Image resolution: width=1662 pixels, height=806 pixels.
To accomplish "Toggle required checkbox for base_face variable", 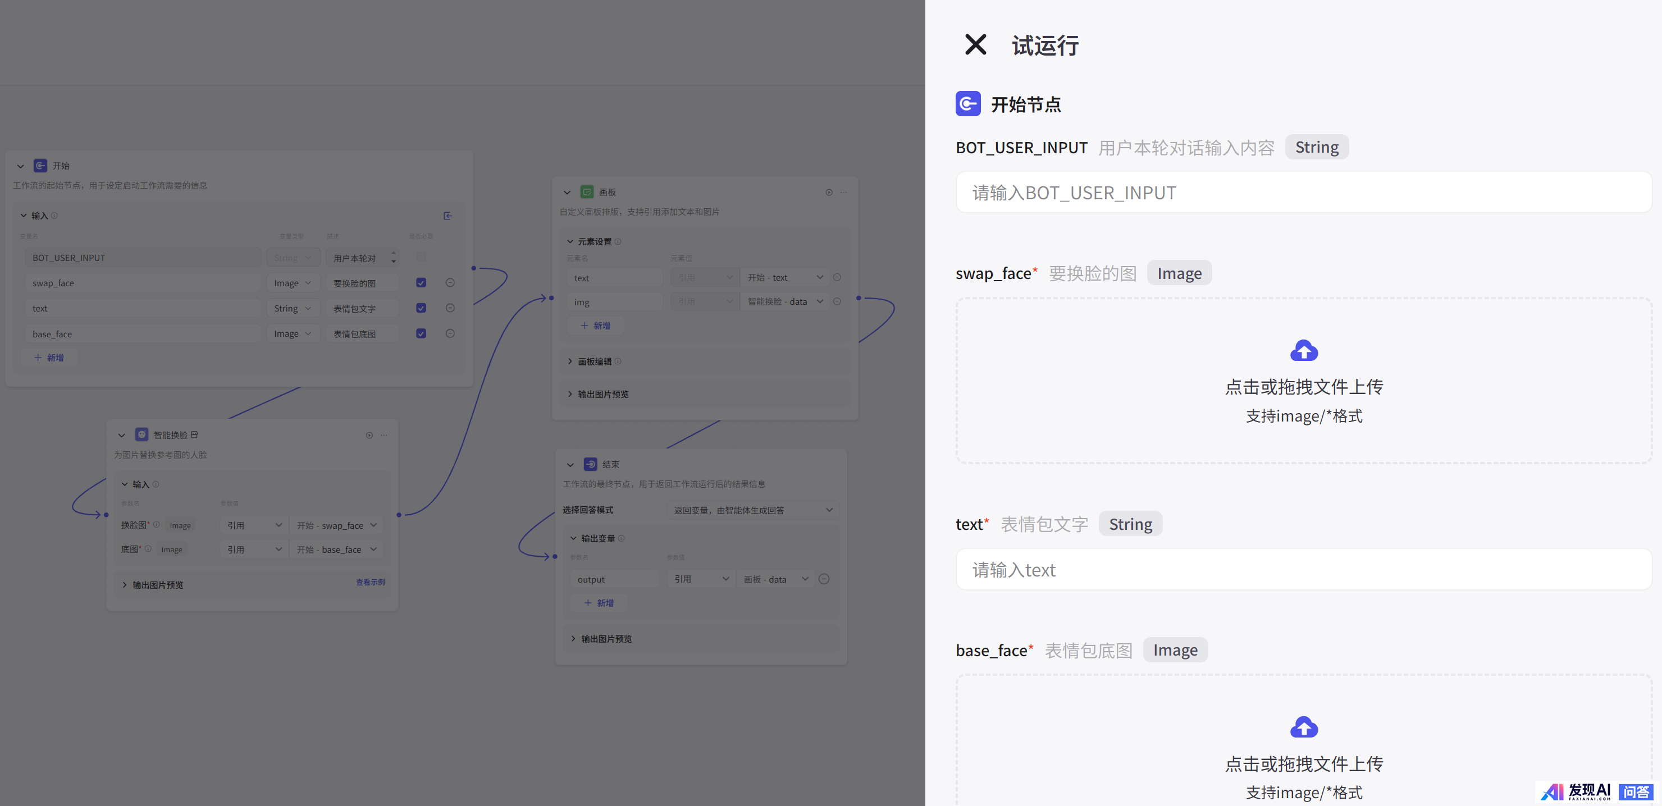I will point(421,333).
